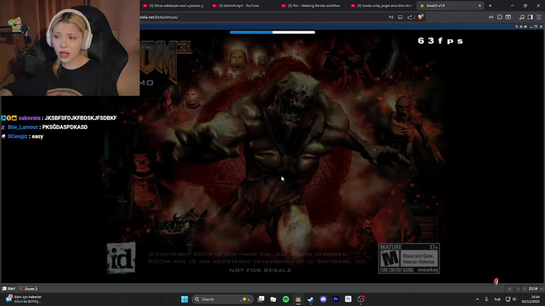Close the EmuOS v1.0 tab
Viewport: 545px width, 306px height.
coord(479,6)
